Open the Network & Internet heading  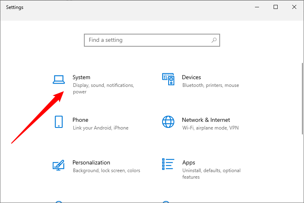coord(206,120)
